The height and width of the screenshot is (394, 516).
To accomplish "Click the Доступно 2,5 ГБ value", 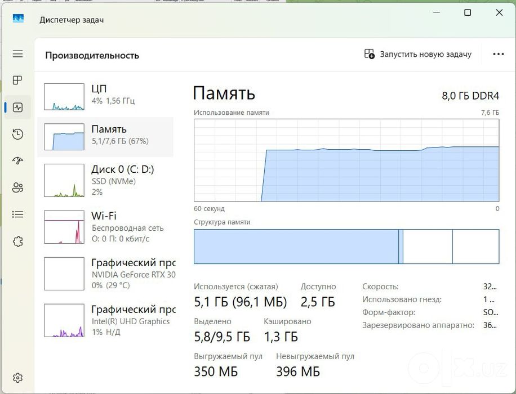I will tap(318, 302).
